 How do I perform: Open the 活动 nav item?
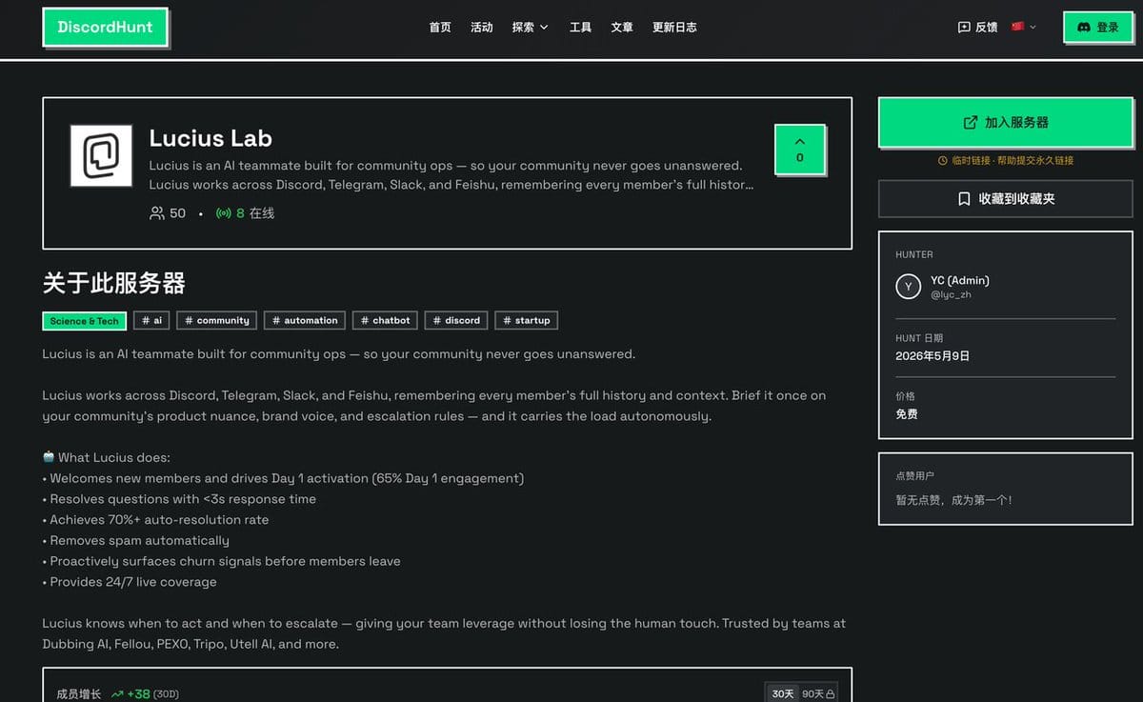click(x=482, y=27)
